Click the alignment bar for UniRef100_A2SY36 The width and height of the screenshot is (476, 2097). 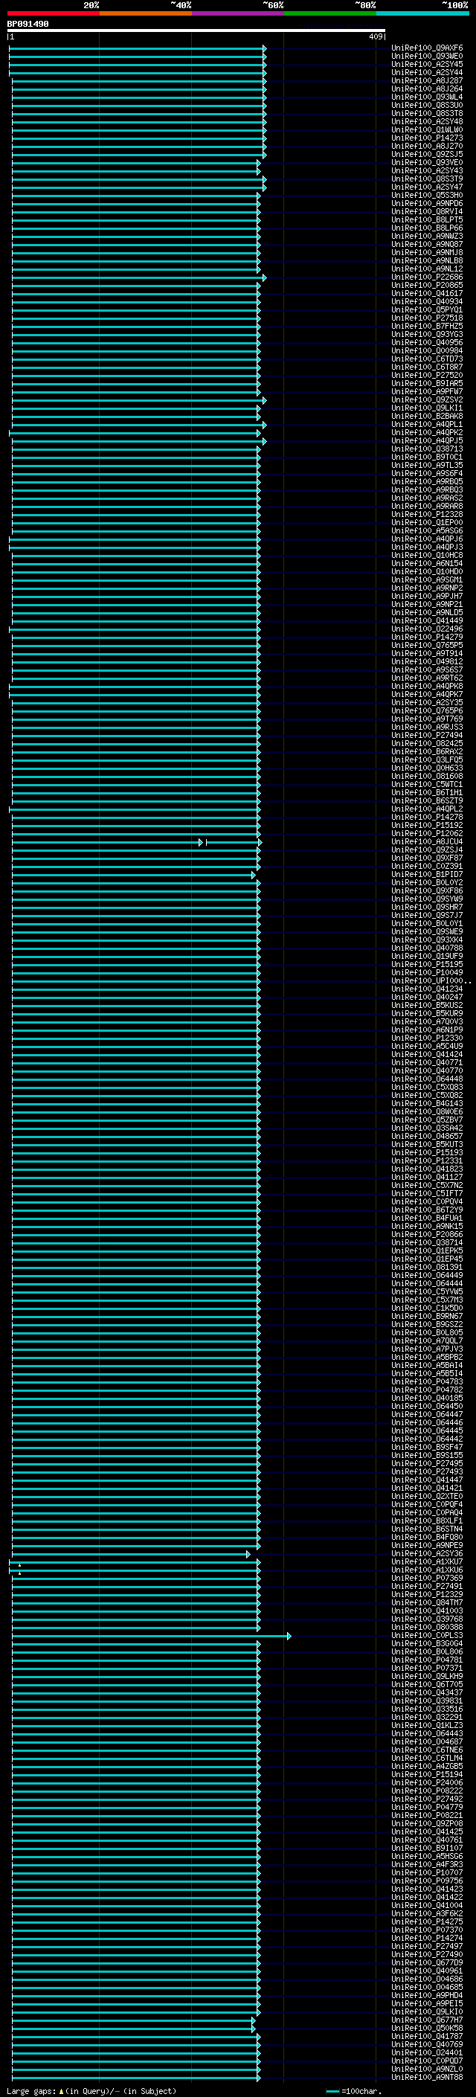point(130,1554)
